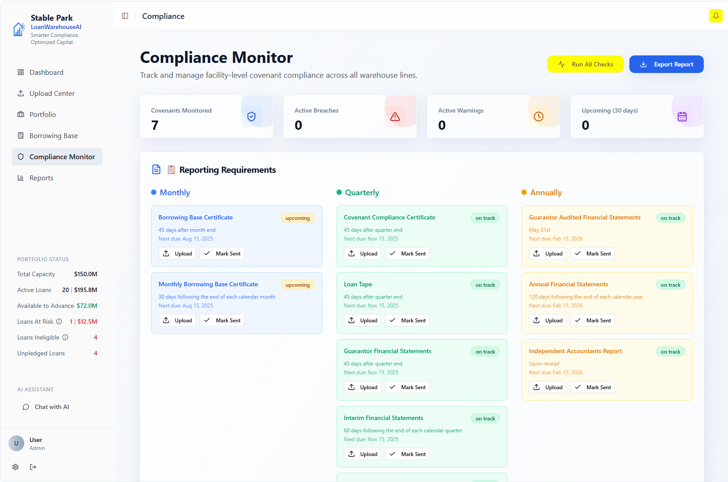Open Dashboard from the sidebar navigation

[46, 72]
